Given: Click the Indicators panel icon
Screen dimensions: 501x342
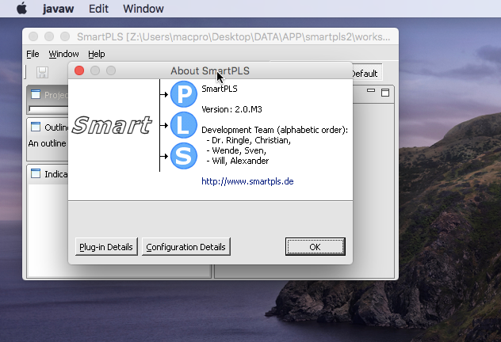Looking at the screenshot, I should click(x=36, y=174).
